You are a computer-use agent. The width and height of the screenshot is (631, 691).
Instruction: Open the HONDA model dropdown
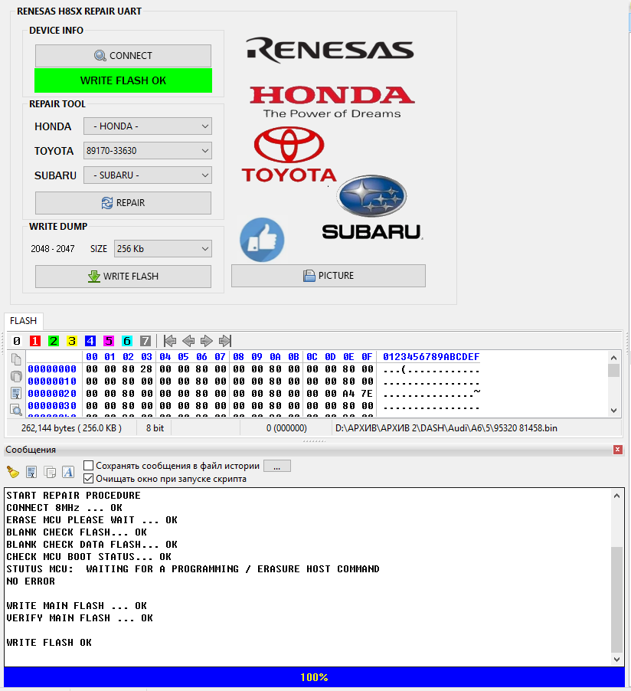(x=148, y=126)
